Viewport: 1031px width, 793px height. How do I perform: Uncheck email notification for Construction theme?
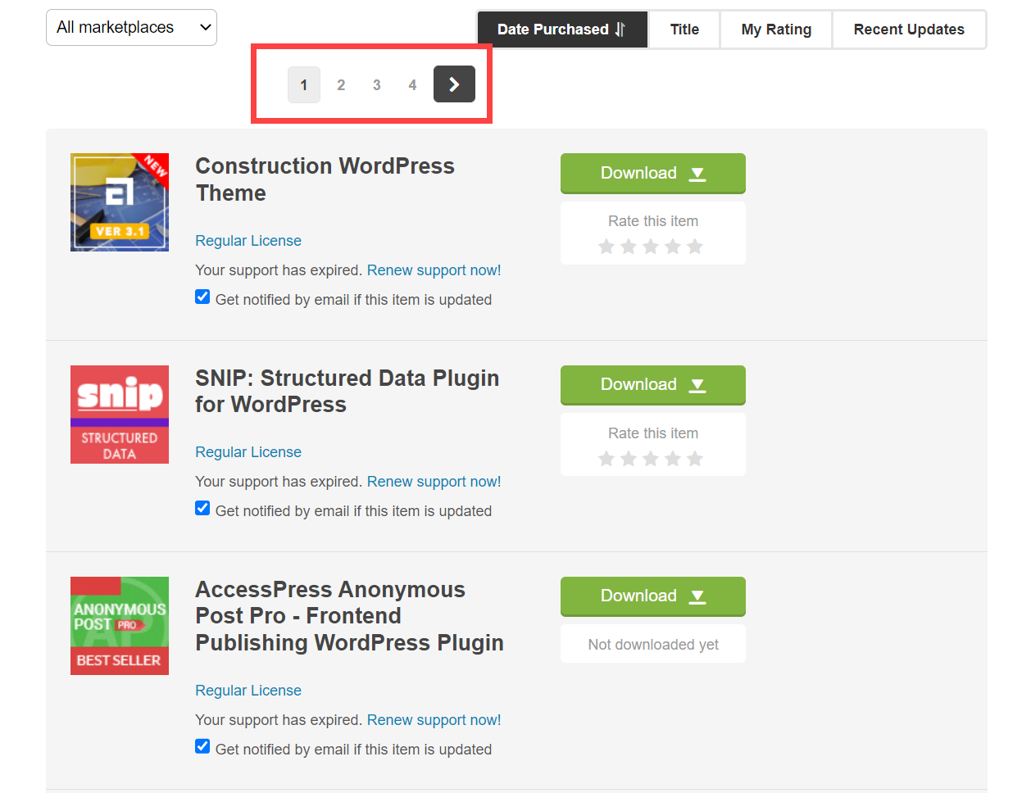pos(202,297)
